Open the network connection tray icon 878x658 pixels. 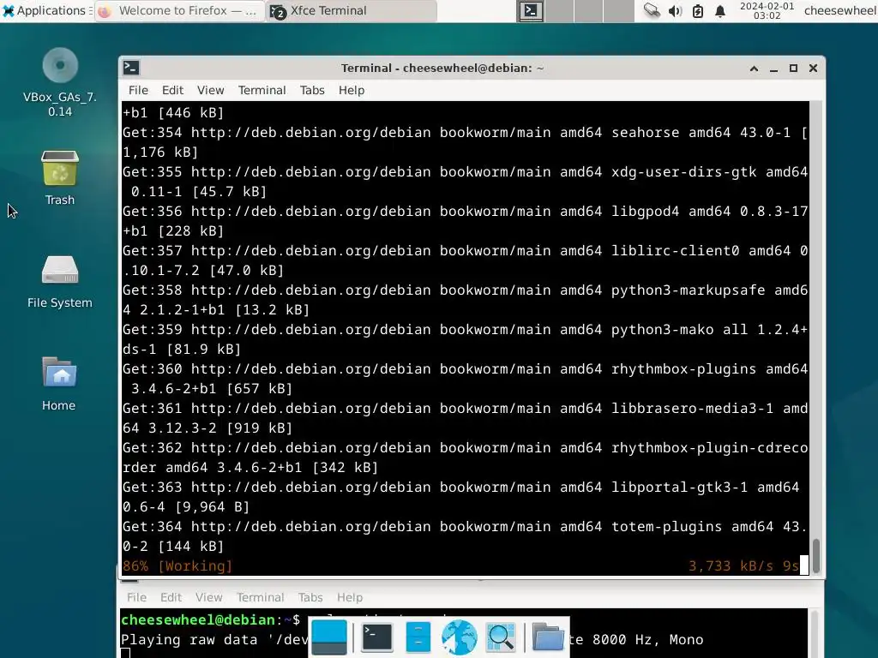point(652,10)
